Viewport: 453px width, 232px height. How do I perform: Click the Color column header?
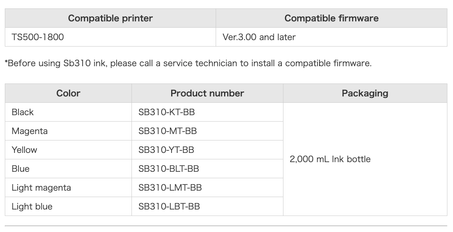pos(68,93)
